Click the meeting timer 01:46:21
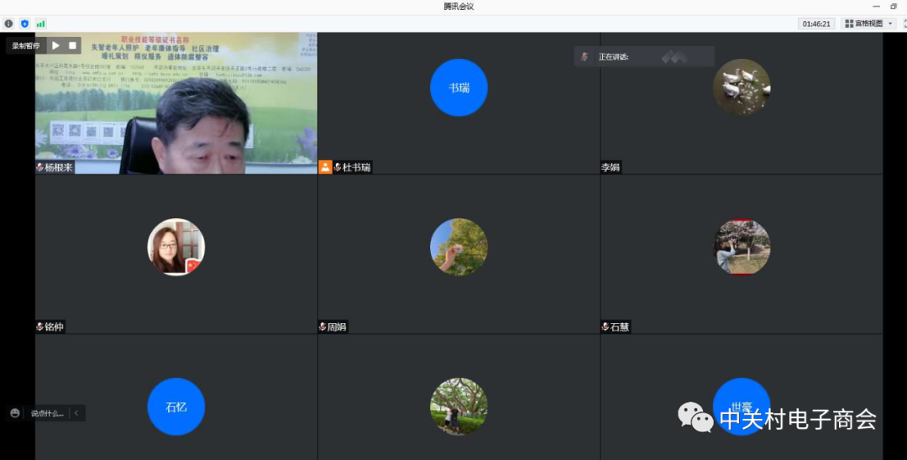The width and height of the screenshot is (907, 460). click(x=815, y=24)
